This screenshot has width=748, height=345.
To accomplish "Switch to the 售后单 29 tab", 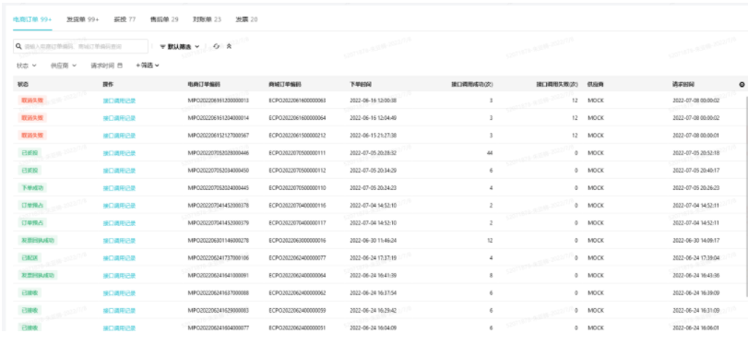I will pyautogui.click(x=164, y=19).
